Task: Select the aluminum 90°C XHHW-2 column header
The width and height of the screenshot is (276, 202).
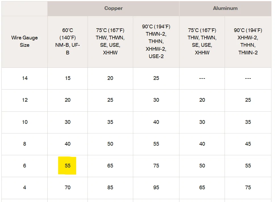Action: coord(248,41)
